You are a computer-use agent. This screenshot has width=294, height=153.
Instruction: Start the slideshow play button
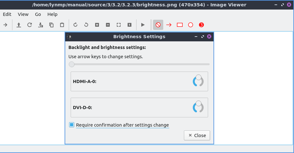(143, 25)
